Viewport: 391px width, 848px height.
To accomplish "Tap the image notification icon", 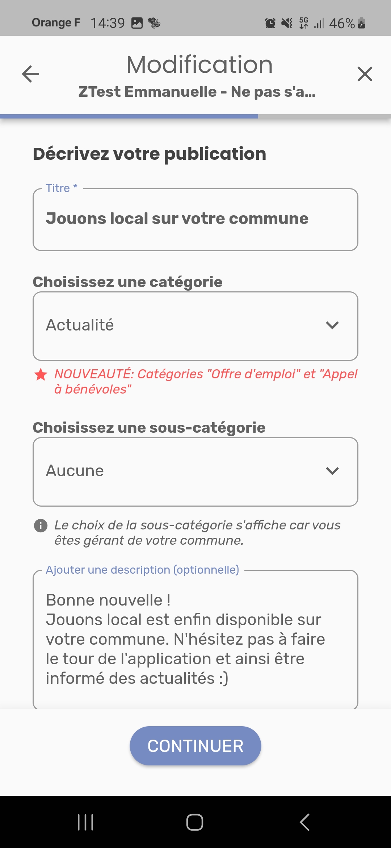I will point(137,23).
